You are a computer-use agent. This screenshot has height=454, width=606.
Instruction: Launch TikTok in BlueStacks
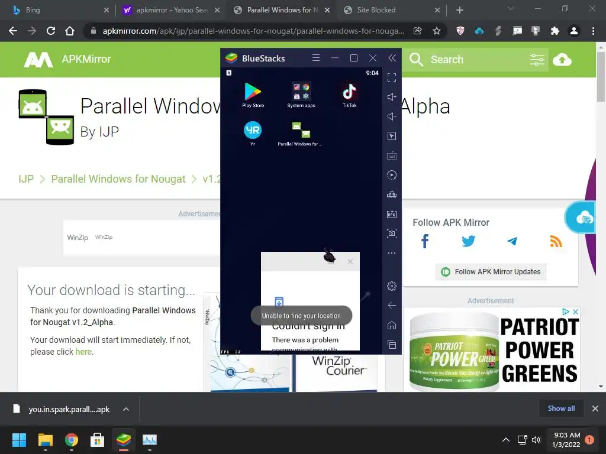[x=349, y=95]
